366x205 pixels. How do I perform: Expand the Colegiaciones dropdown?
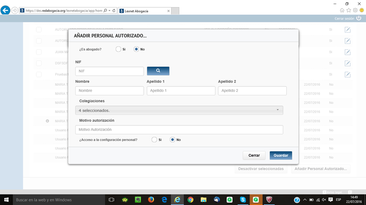point(179,110)
